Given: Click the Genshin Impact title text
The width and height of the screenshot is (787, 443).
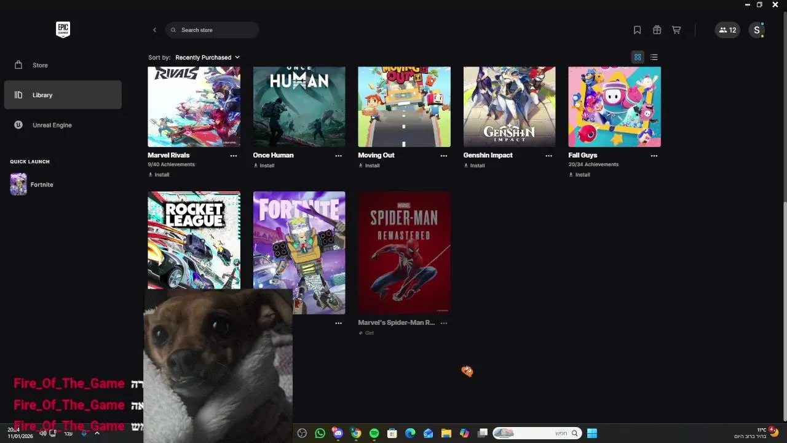Looking at the screenshot, I should tap(488, 155).
